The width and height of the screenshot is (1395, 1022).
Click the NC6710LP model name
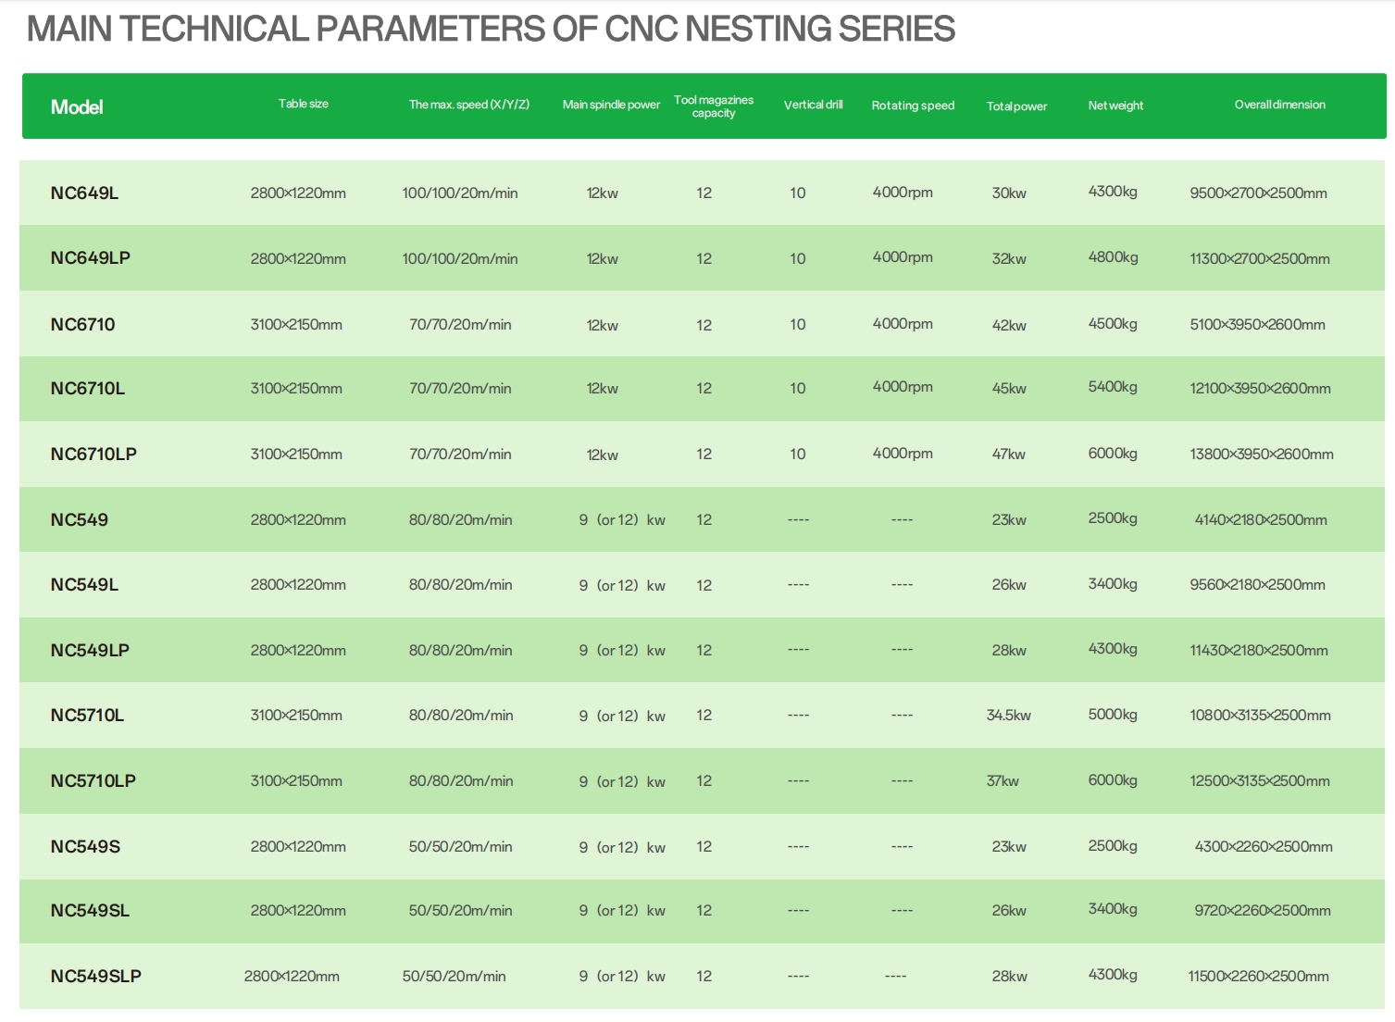click(93, 455)
